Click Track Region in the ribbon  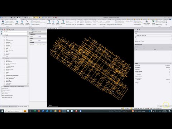pos(119,25)
